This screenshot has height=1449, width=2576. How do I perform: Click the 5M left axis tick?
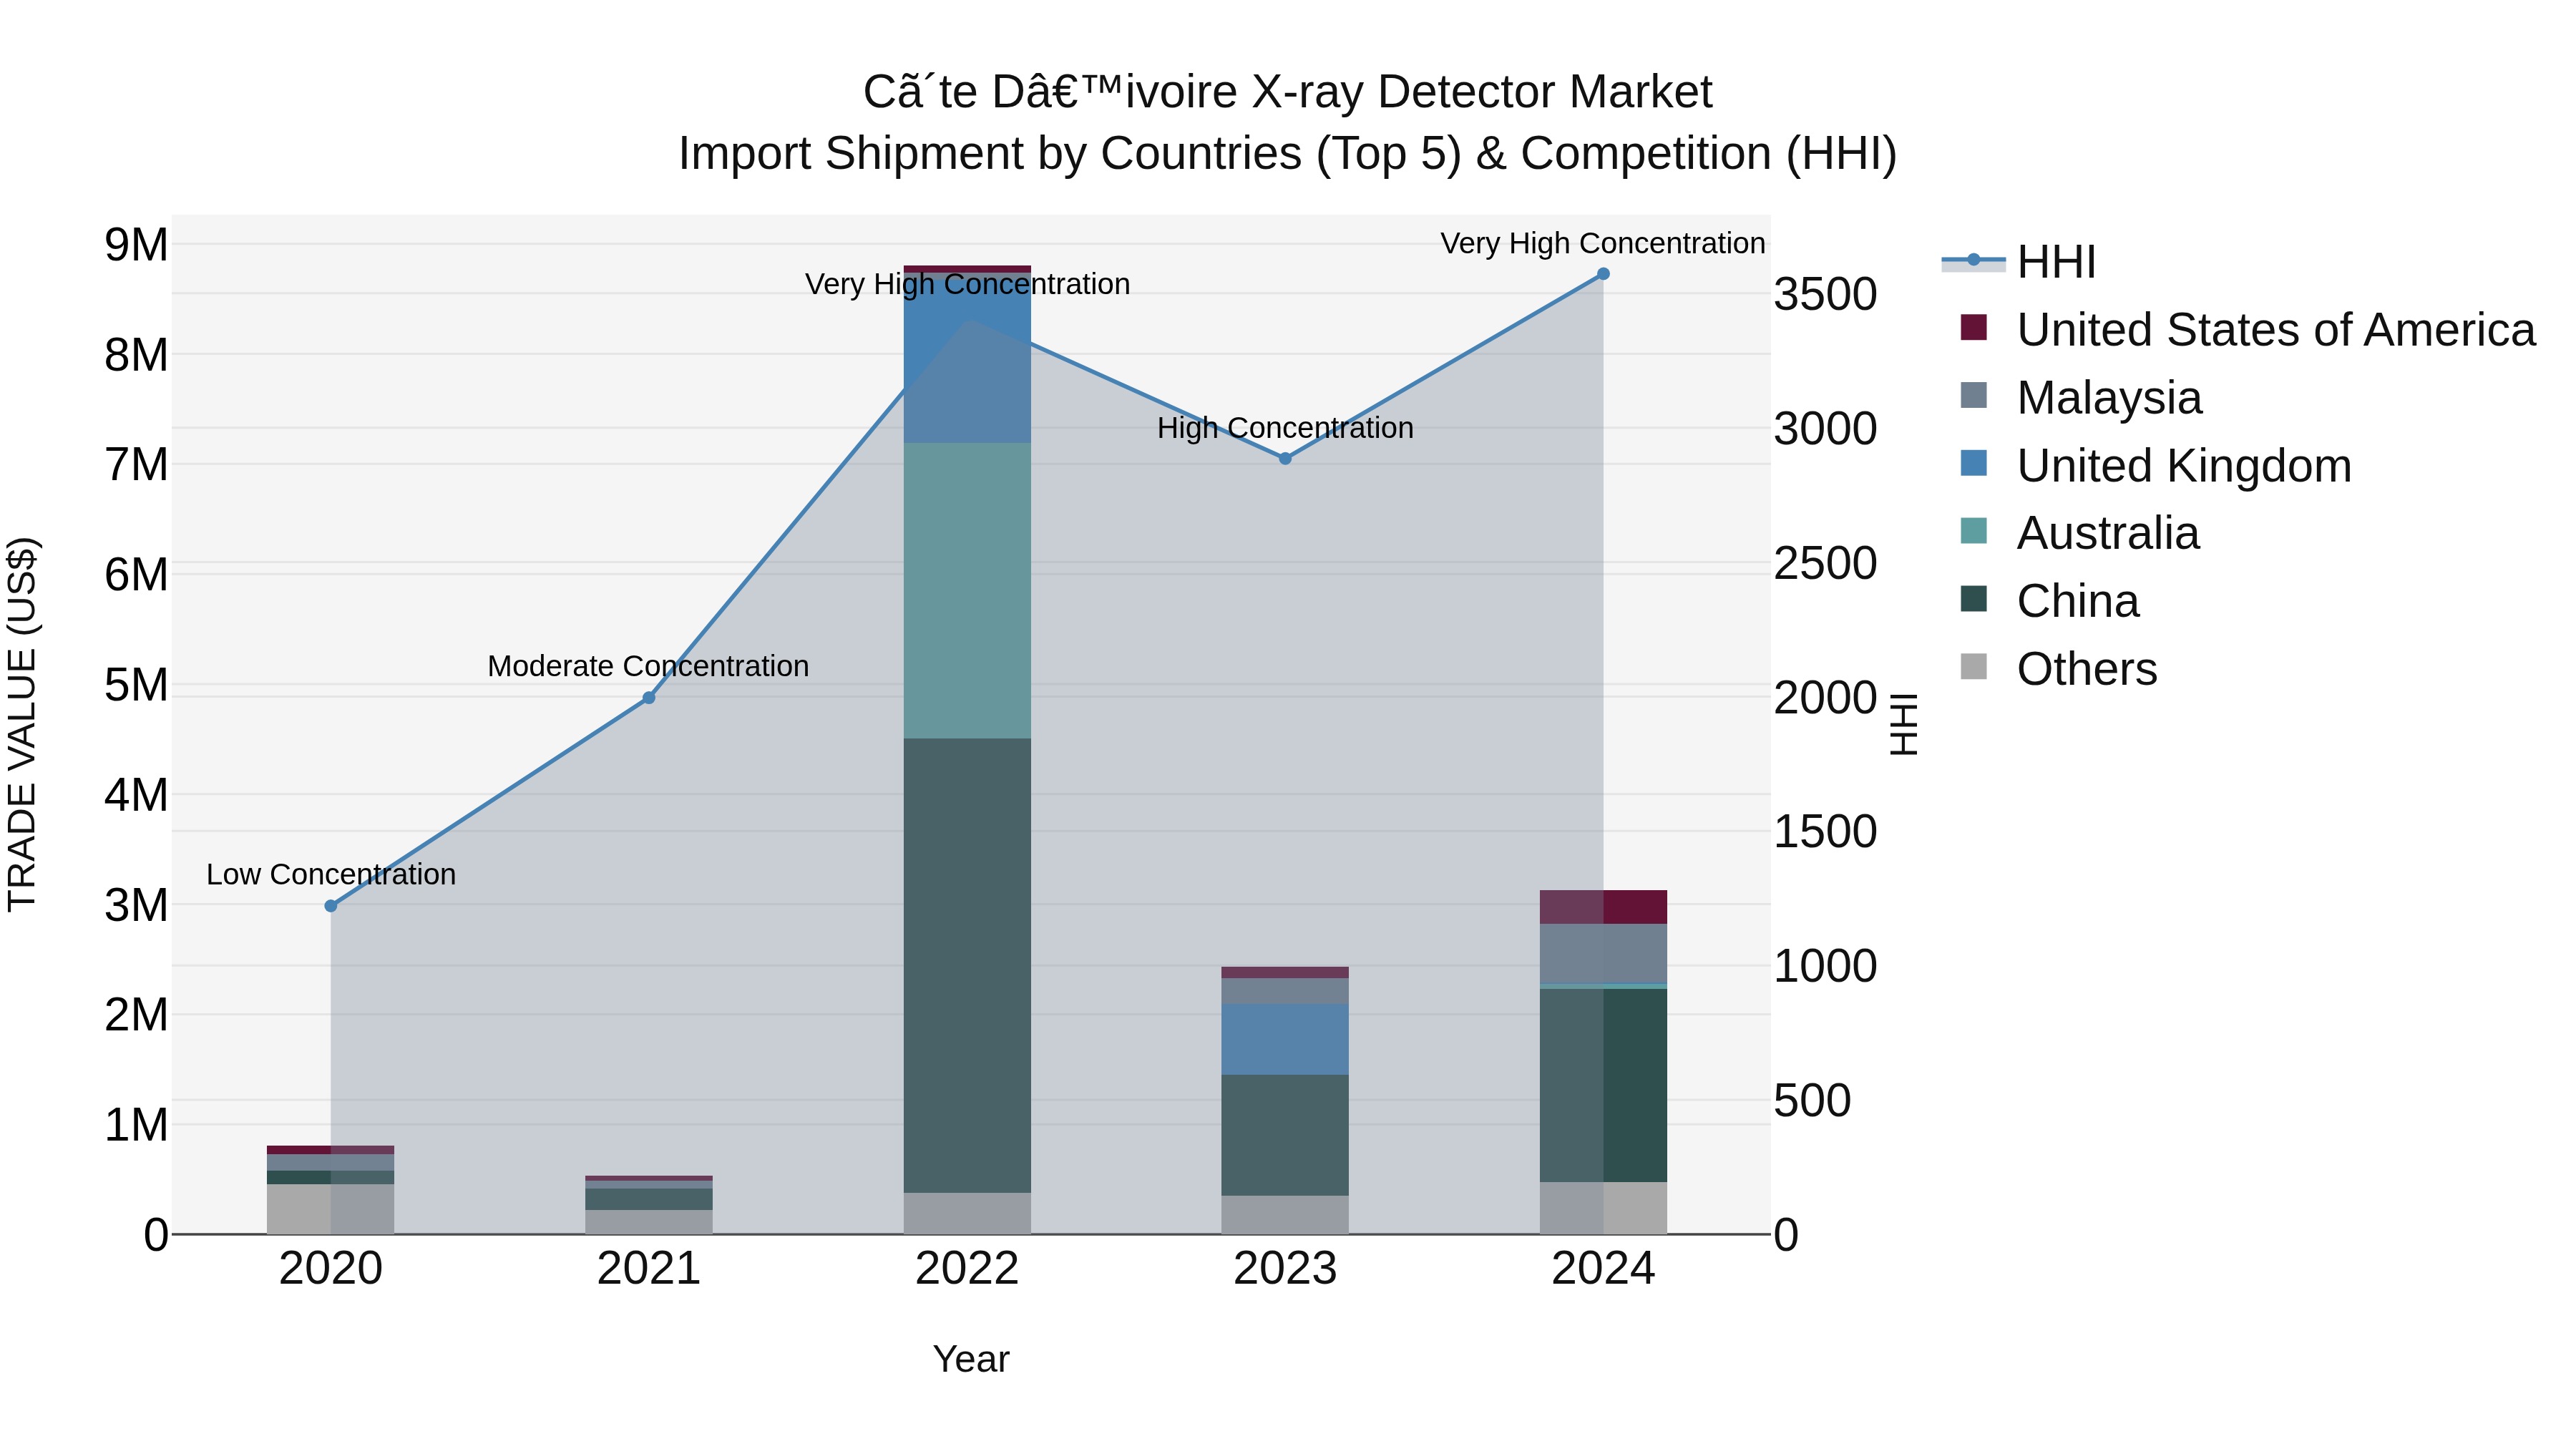(137, 686)
